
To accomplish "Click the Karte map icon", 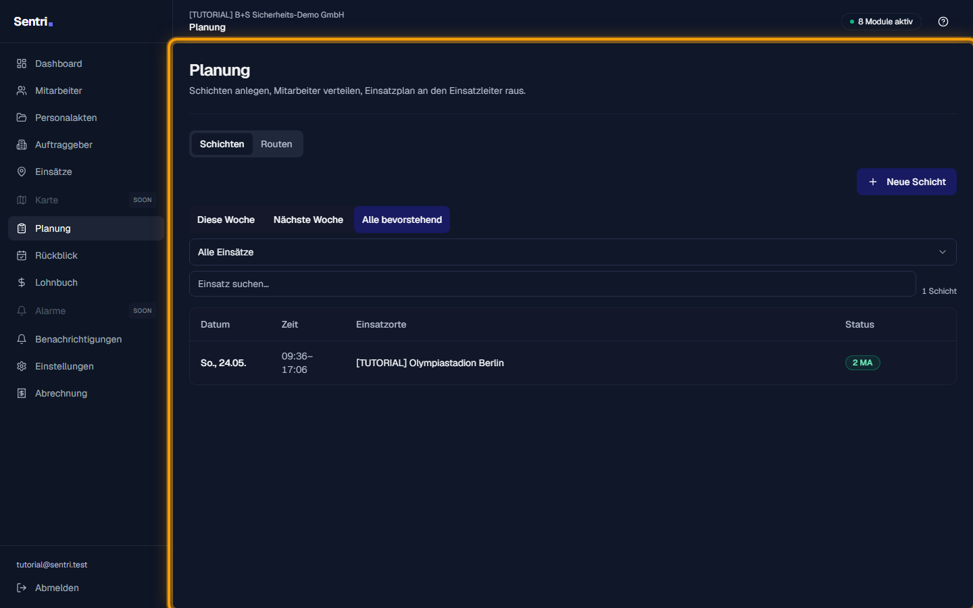I will click(22, 200).
